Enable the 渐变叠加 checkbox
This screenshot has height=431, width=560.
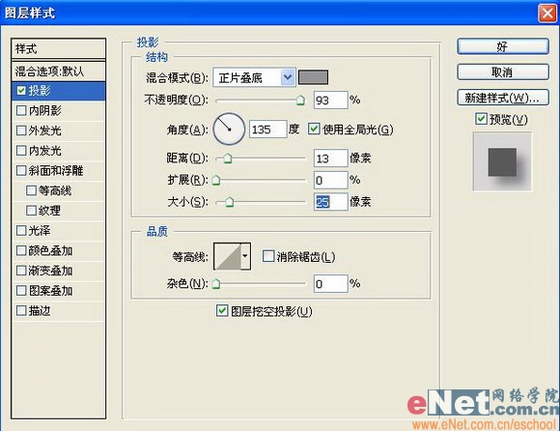[x=21, y=271]
